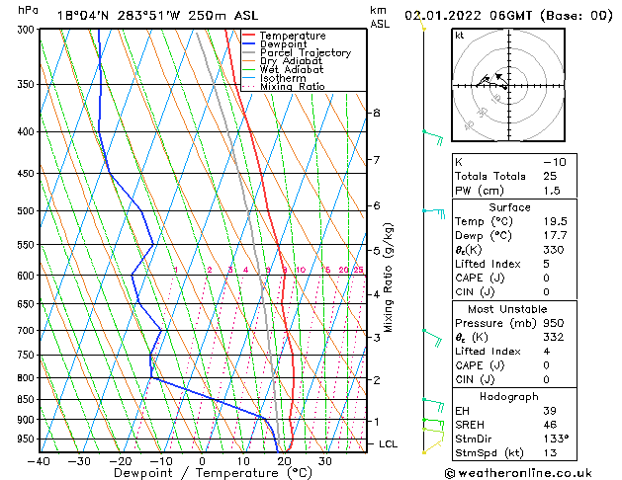This screenshot has height=480, width=622.
Task: Click the Mixing Ratio (g/kg) axis title
Action: click(388, 278)
